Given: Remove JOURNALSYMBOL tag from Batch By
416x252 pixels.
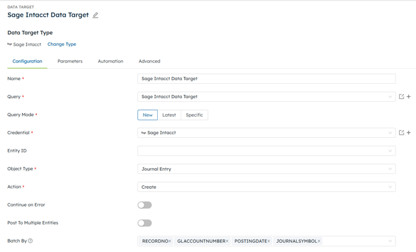Looking at the screenshot, I should pyautogui.click(x=319, y=241).
